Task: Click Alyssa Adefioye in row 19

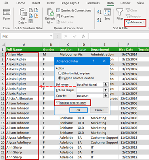Action: [24, 137]
